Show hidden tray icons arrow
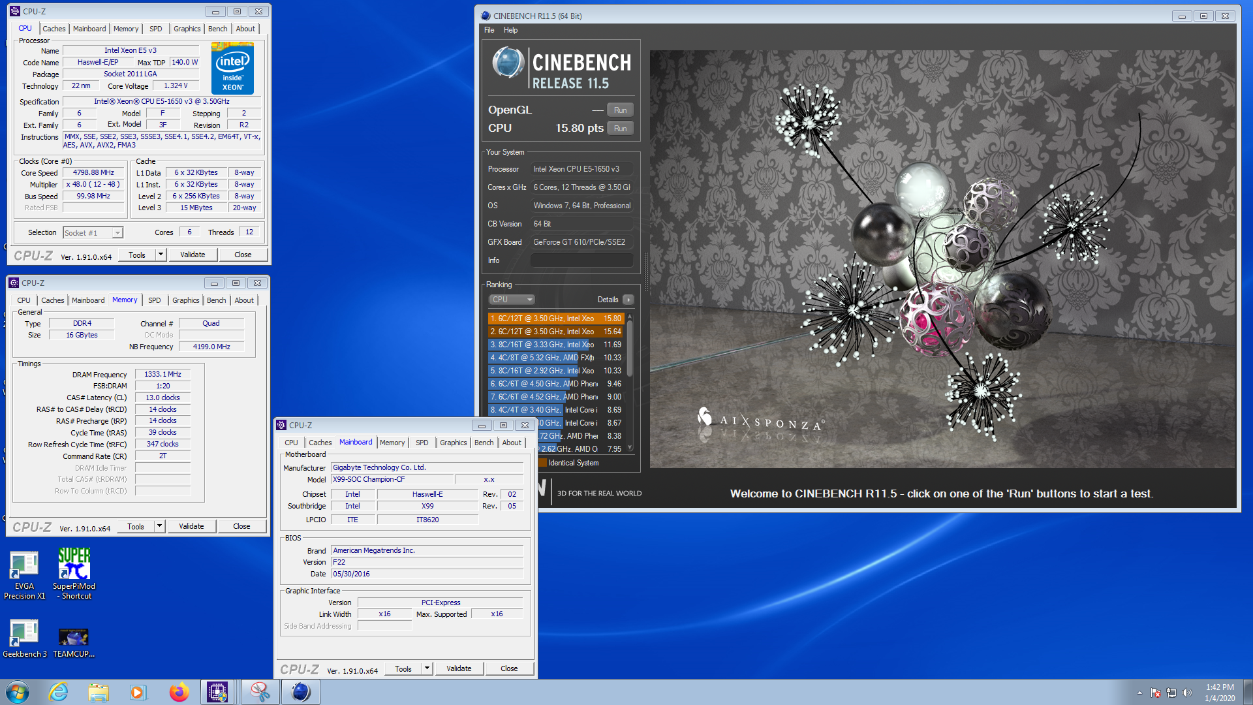 (1139, 693)
